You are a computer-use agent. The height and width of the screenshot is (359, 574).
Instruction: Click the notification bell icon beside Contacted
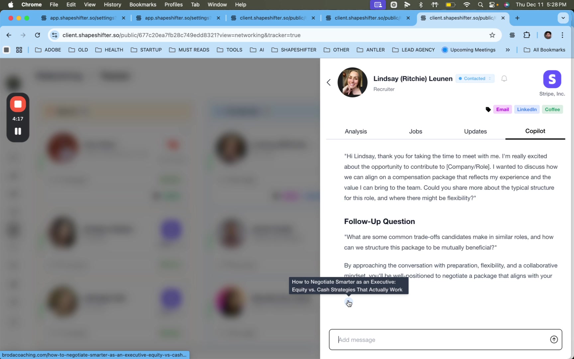pos(504,79)
